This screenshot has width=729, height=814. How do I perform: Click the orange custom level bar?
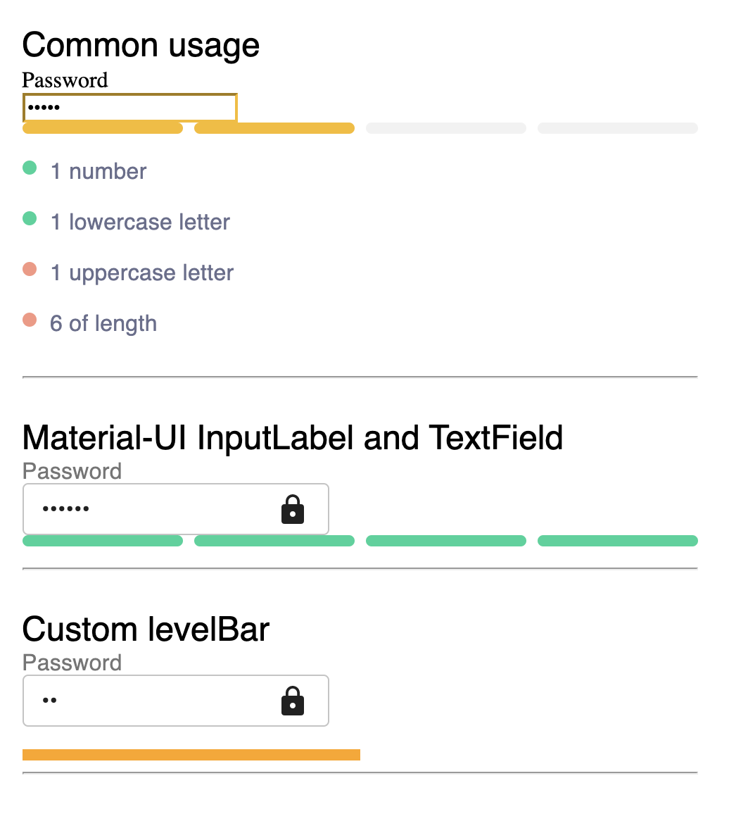tap(191, 755)
